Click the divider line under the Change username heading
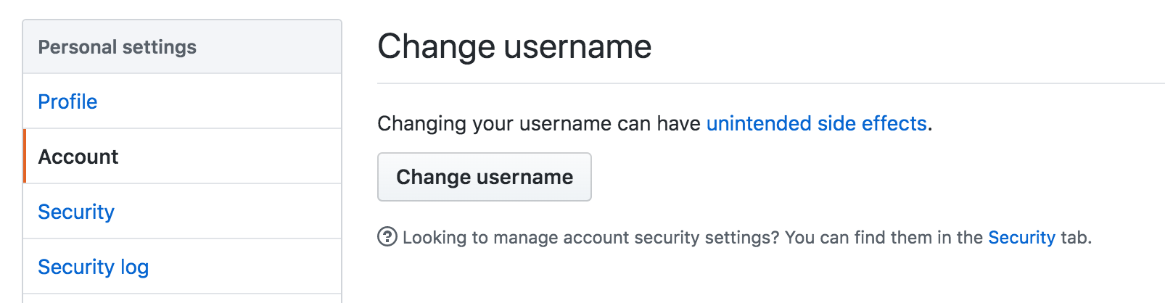This screenshot has width=1165, height=303. (x=770, y=83)
